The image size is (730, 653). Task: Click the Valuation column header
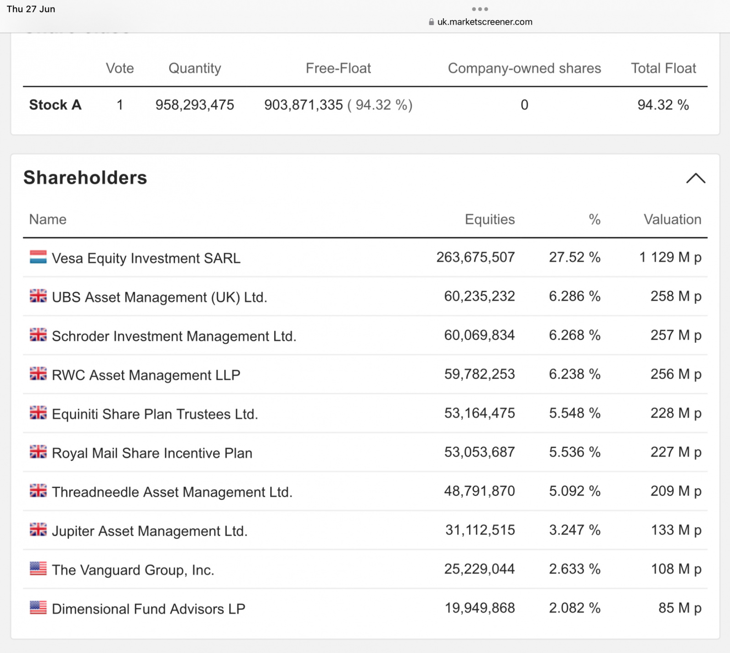click(672, 219)
